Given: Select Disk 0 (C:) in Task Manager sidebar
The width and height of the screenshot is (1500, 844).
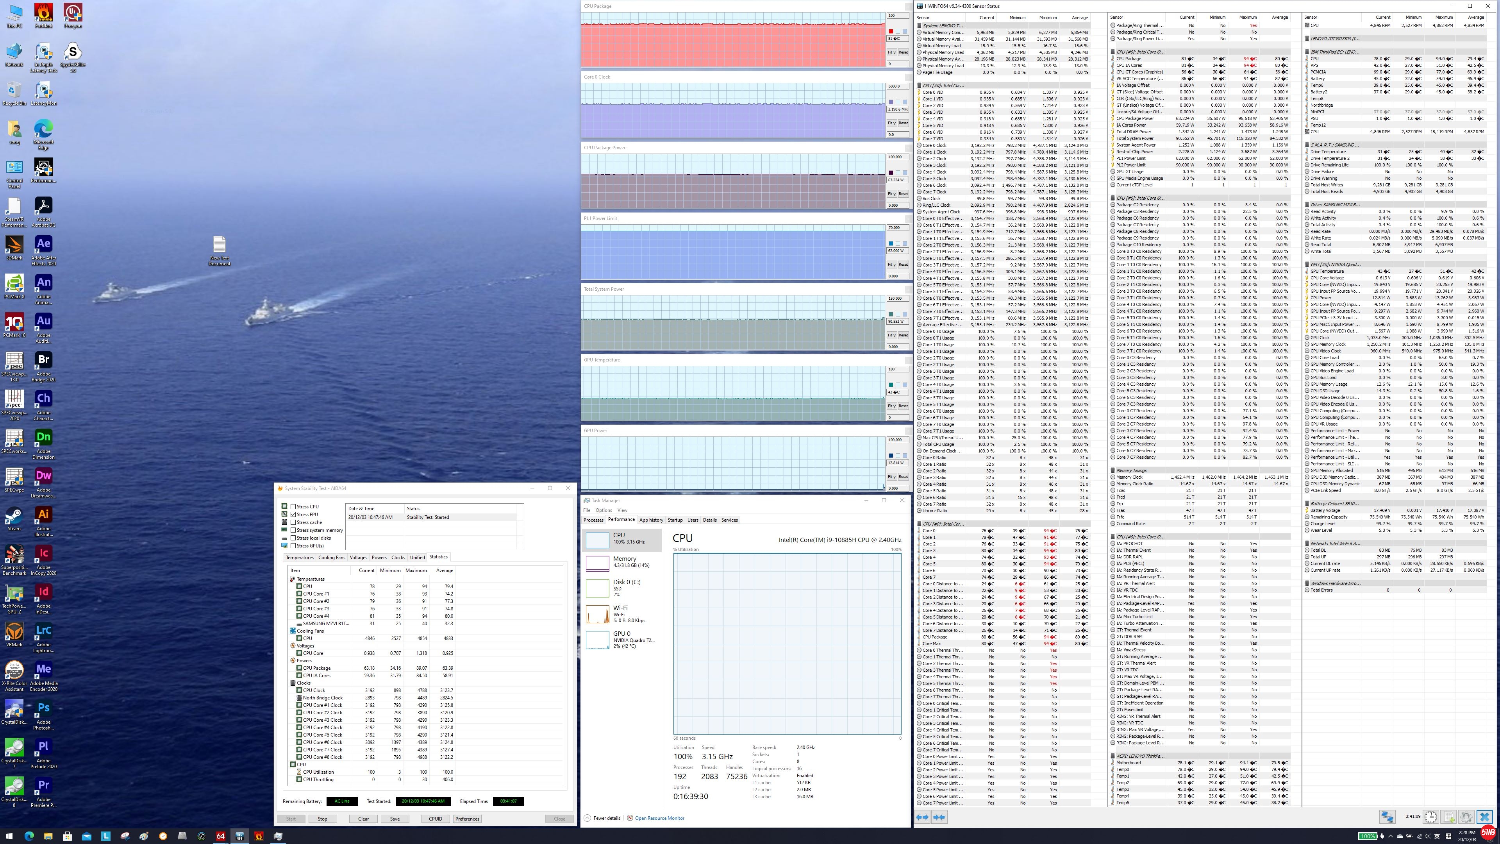Looking at the screenshot, I should click(622, 588).
